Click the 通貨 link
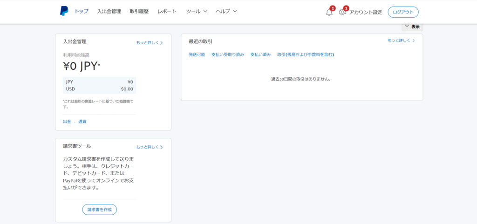 point(82,122)
